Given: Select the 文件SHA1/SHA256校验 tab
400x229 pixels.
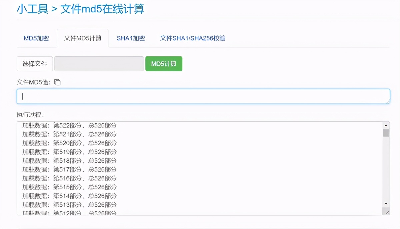Looking at the screenshot, I should [x=193, y=38].
